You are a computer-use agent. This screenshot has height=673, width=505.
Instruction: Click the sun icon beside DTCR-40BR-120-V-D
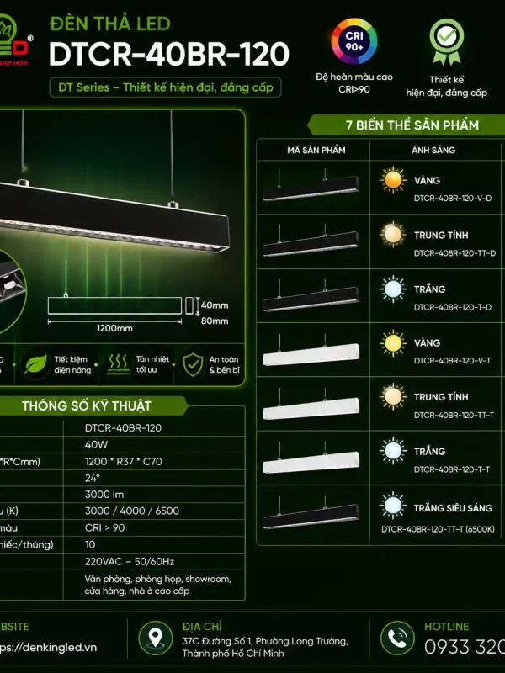point(393,180)
